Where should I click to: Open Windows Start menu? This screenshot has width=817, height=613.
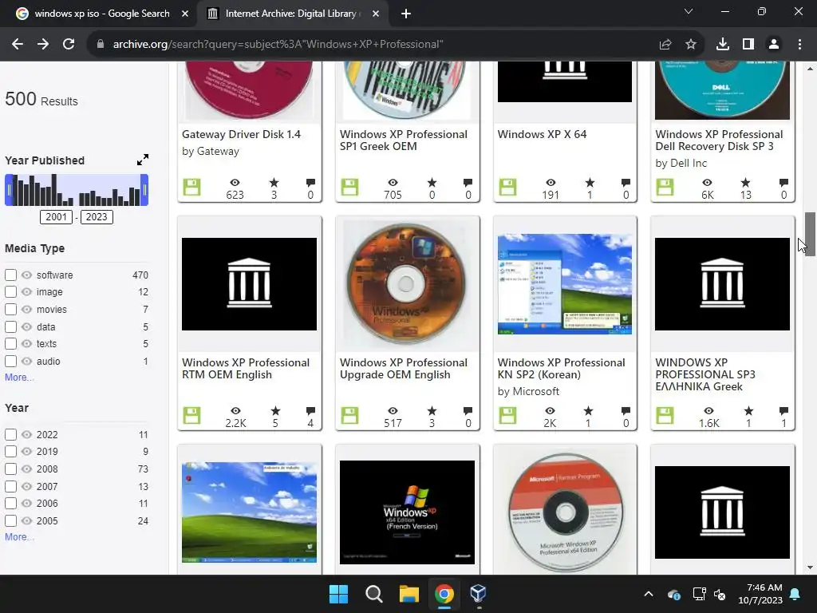(x=338, y=594)
